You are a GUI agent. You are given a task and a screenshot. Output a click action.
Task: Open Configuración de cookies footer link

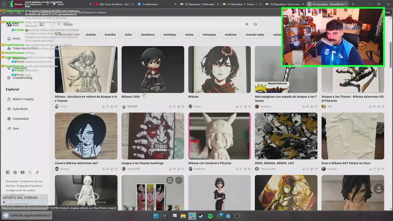pyautogui.click(x=21, y=190)
